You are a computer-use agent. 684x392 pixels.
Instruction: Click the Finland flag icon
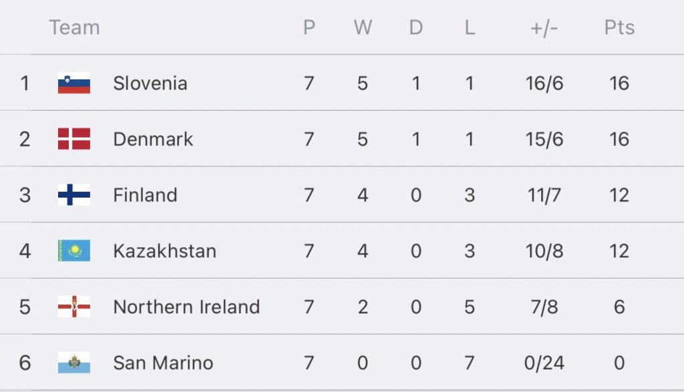click(74, 194)
